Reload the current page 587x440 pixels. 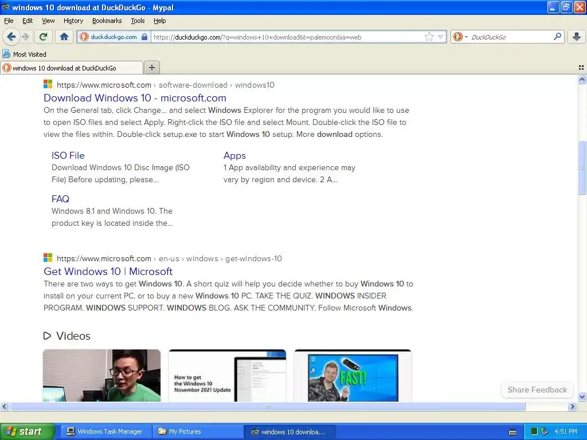[43, 37]
